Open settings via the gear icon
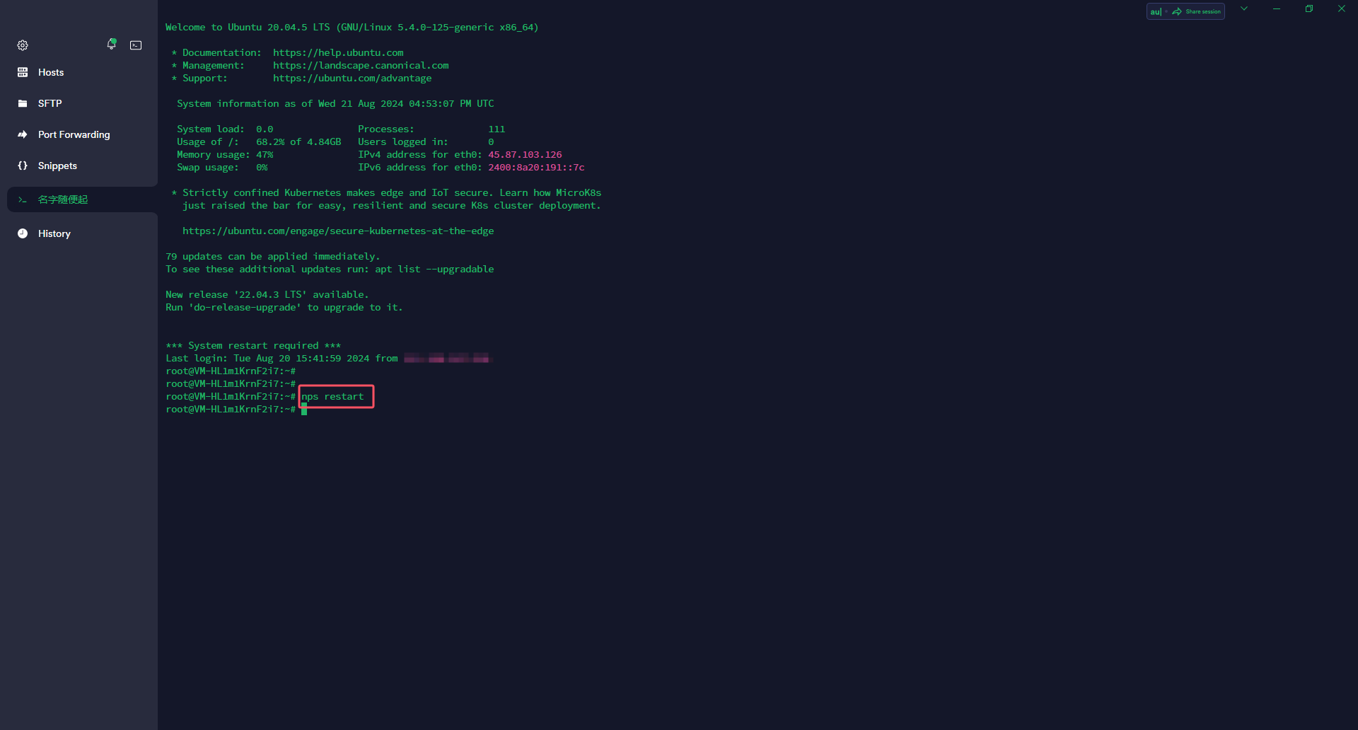This screenshot has width=1358, height=730. [23, 45]
